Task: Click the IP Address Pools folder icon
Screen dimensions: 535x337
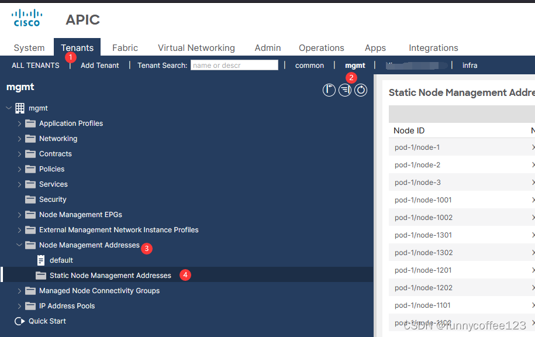Action: pyautogui.click(x=30, y=306)
